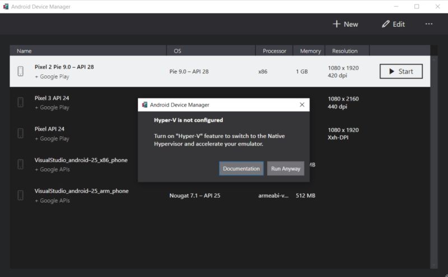The height and width of the screenshot is (277, 448).
Task: Close the main Android Device Manager window
Action: tap(437, 6)
